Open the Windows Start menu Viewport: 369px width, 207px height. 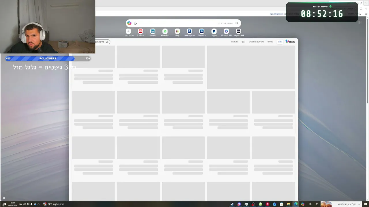pyautogui.click(x=366, y=204)
